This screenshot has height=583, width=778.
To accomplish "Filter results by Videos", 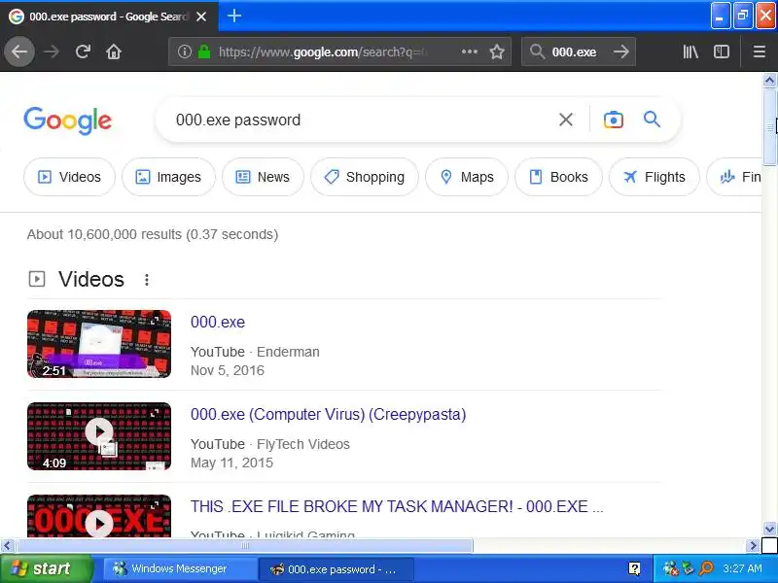I will tap(69, 177).
